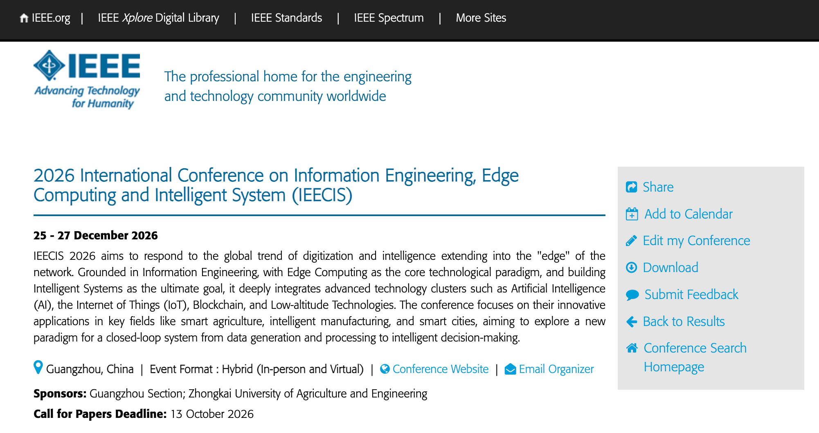This screenshot has width=819, height=433.
Task: Expand the More Sites menu
Action: coord(481,18)
